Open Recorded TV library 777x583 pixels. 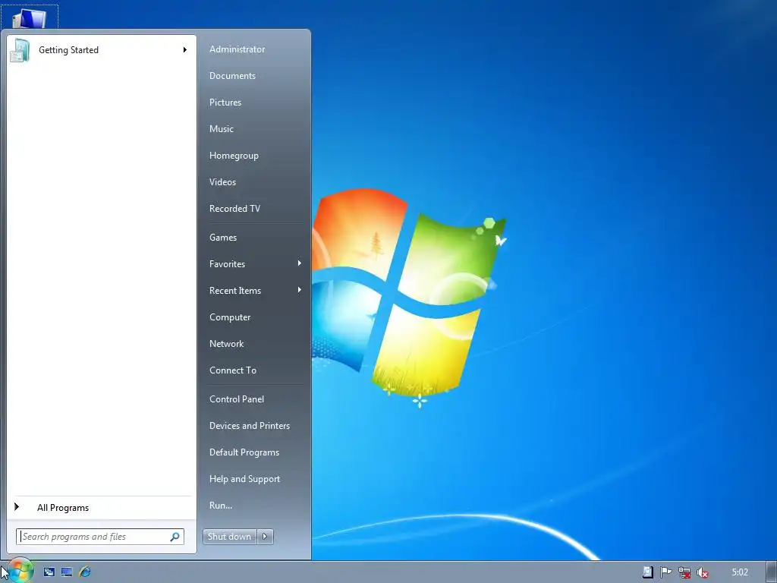coord(234,209)
